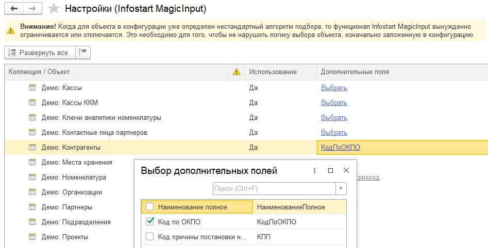The height and width of the screenshot is (248, 488).
Task: Click table icon beside Демо: Кассы
Action: coord(32,88)
